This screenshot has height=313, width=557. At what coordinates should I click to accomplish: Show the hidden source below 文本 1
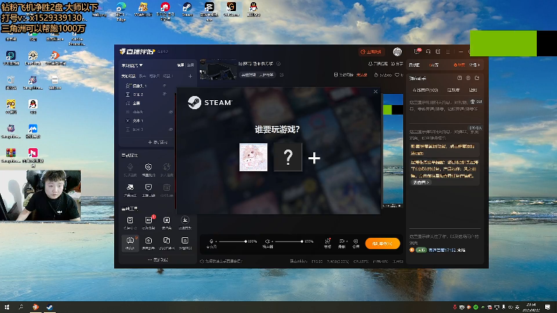pos(171,129)
